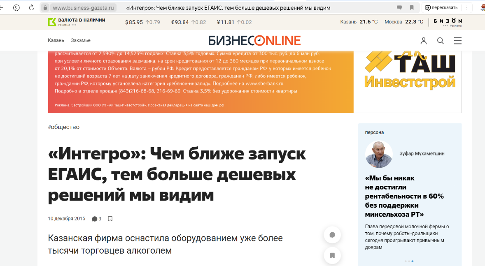
Task: Click the article subtitle about Казанская фирма
Action: tap(165, 244)
